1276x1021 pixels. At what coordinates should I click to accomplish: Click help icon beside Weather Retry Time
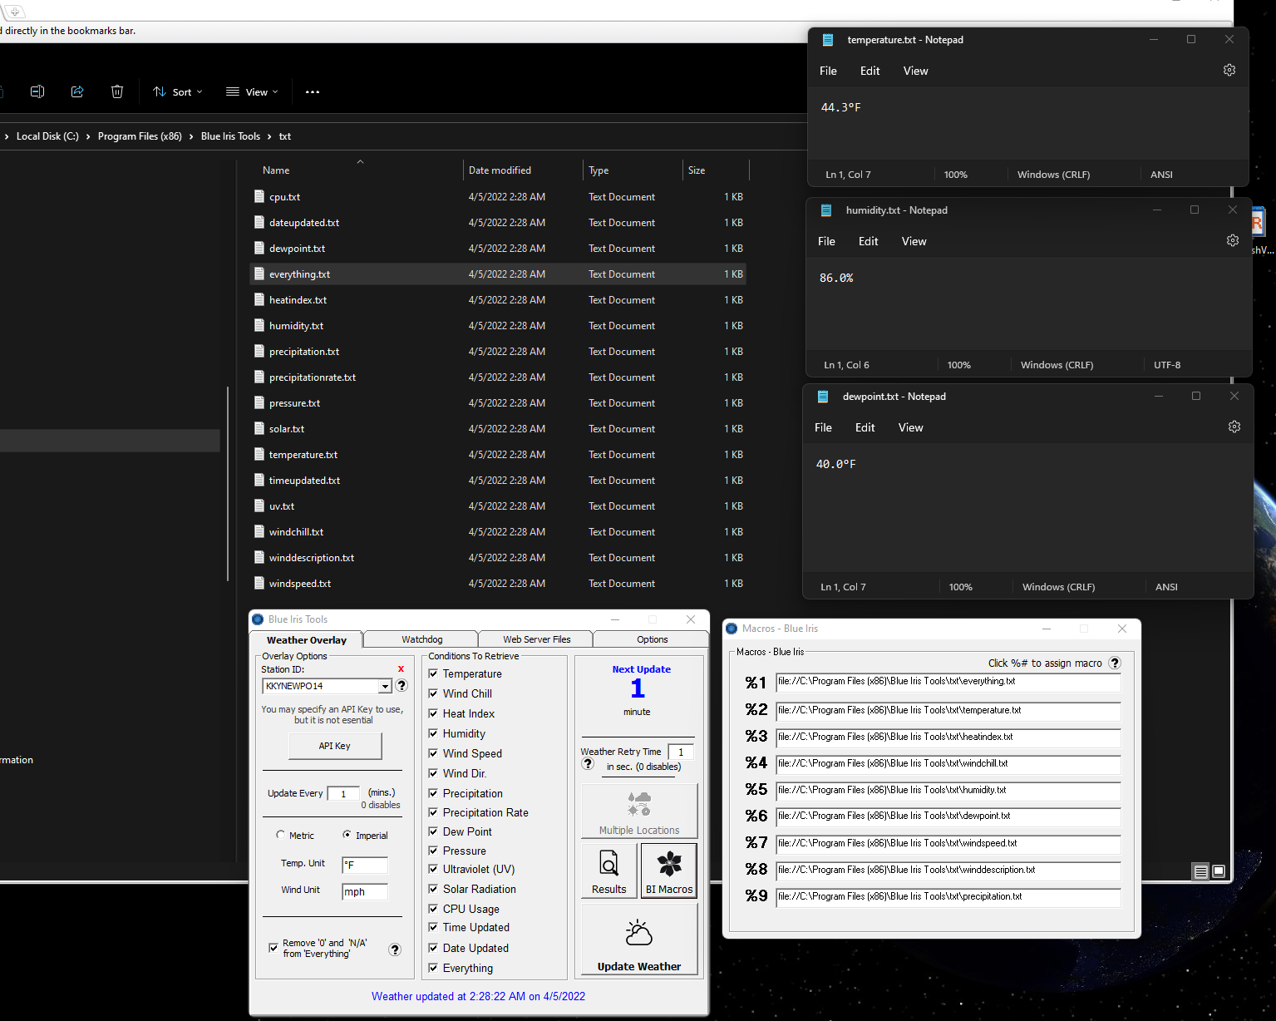tap(588, 764)
